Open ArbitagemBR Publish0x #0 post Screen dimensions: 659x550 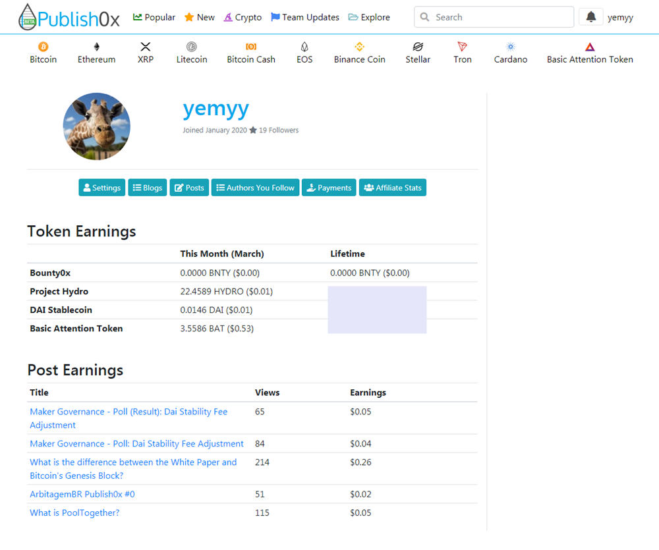coord(82,494)
